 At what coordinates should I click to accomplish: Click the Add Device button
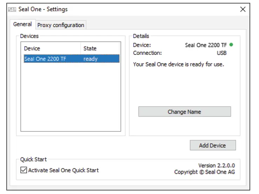[213, 145]
